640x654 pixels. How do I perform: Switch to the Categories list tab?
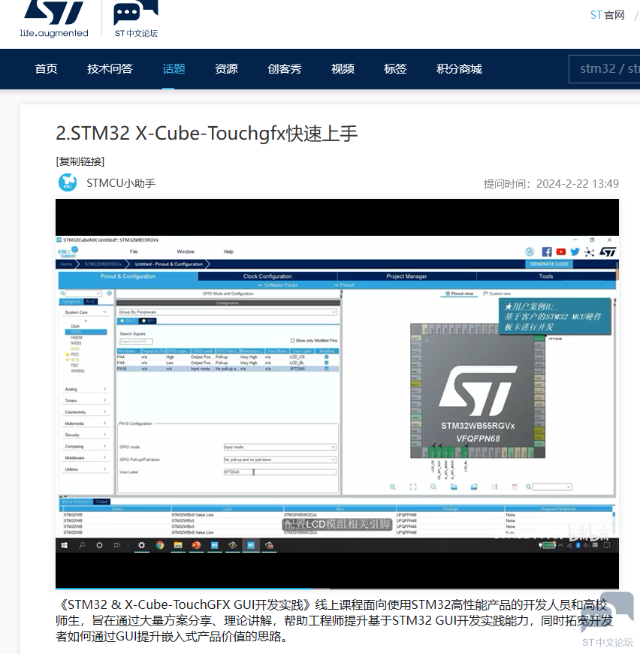[71, 302]
